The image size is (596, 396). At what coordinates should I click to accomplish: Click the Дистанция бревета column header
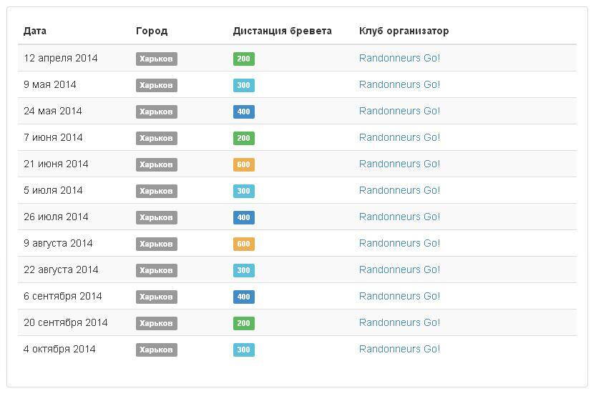pyautogui.click(x=282, y=31)
